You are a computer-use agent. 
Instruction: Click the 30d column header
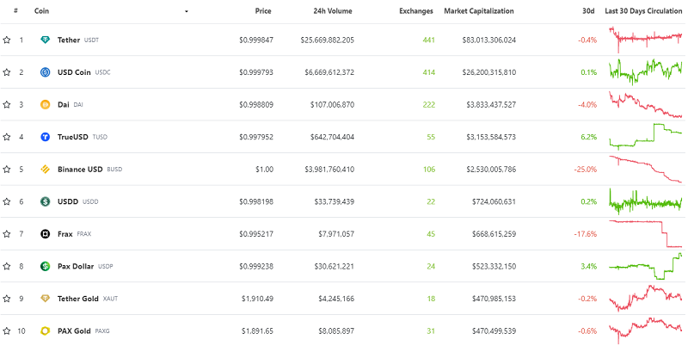click(587, 11)
